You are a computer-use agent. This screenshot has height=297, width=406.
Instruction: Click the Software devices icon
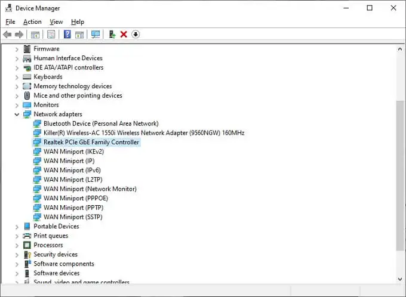click(27, 273)
